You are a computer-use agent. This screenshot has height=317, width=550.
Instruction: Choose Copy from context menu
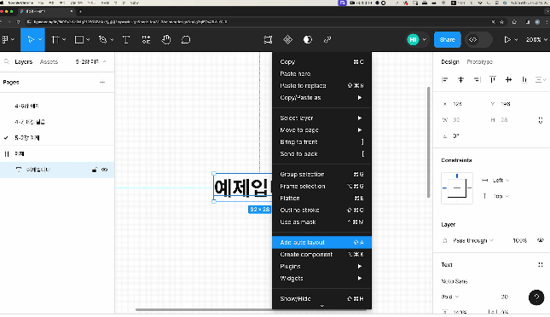coord(321,61)
